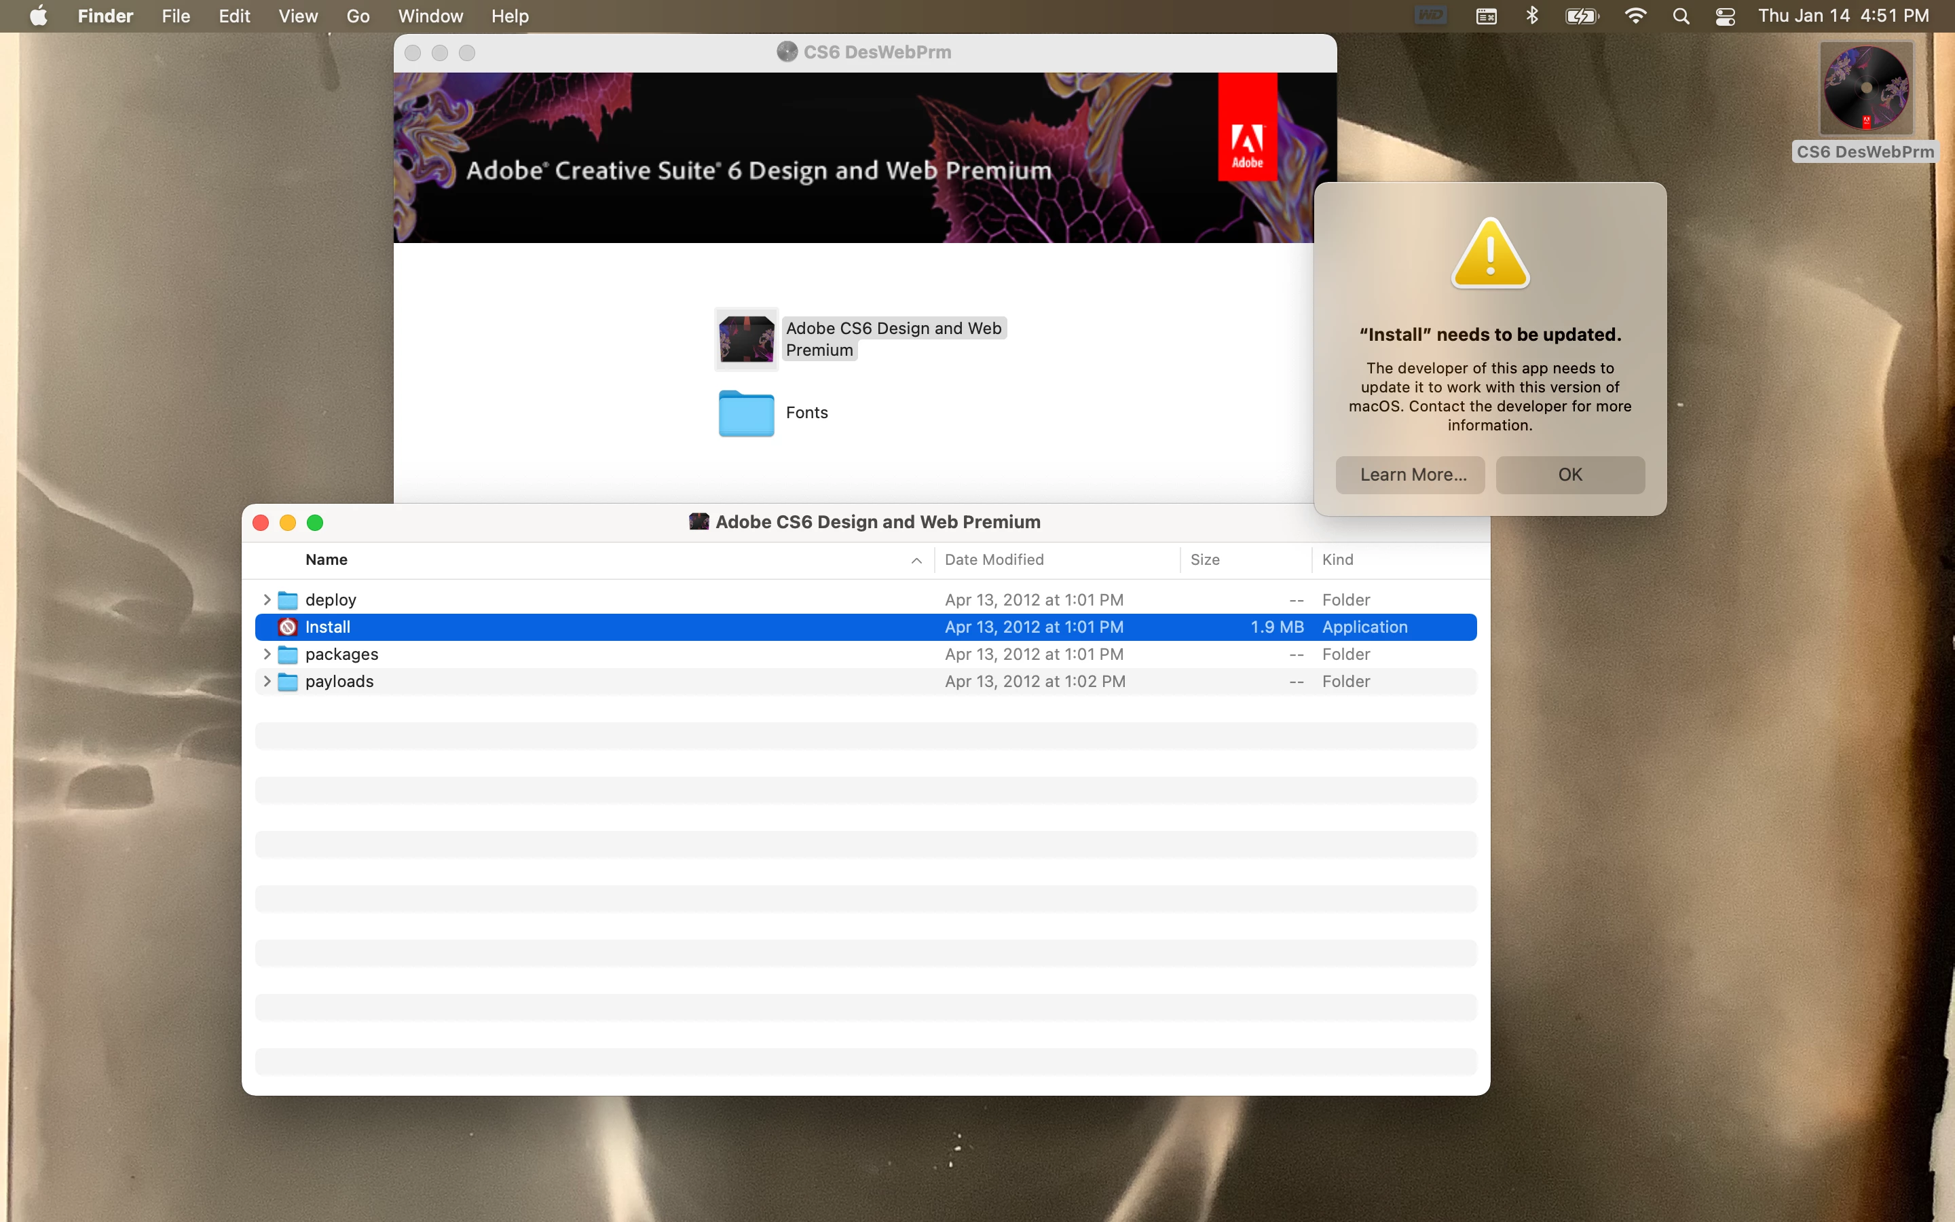
Task: Sort by the Date Modified column
Action: pyautogui.click(x=994, y=560)
